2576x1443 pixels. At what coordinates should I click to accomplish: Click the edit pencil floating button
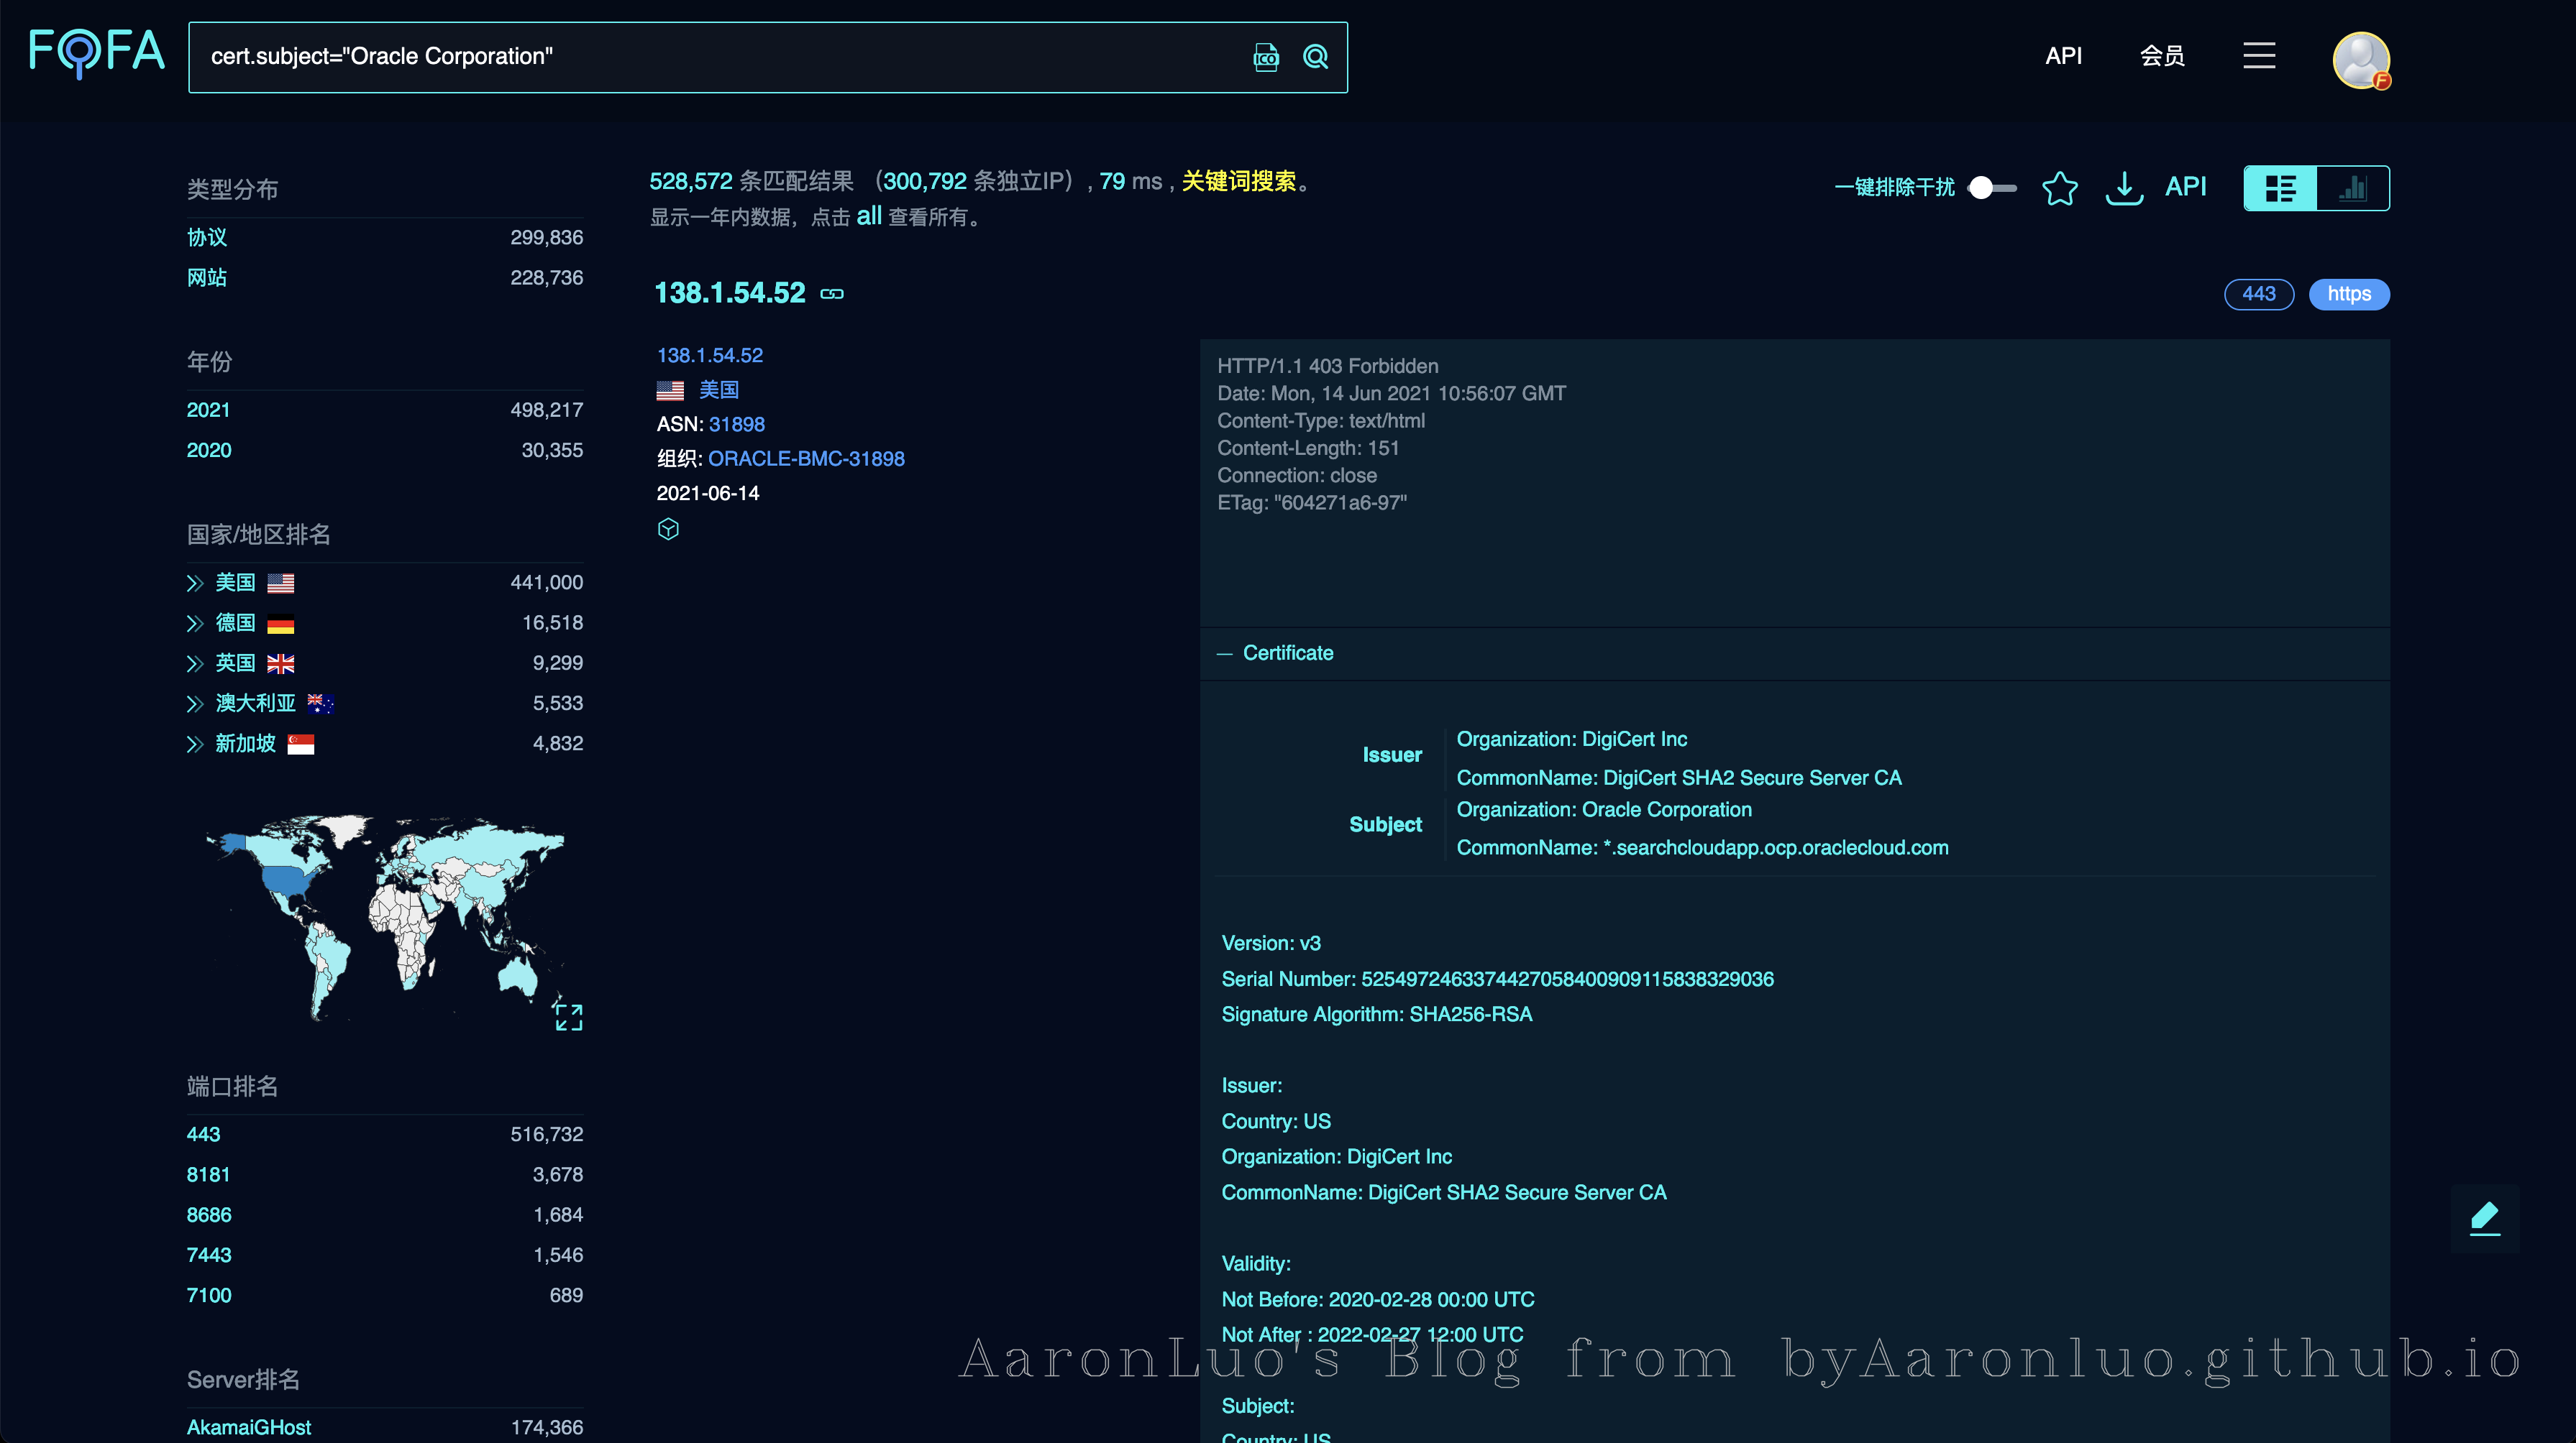click(2485, 1218)
